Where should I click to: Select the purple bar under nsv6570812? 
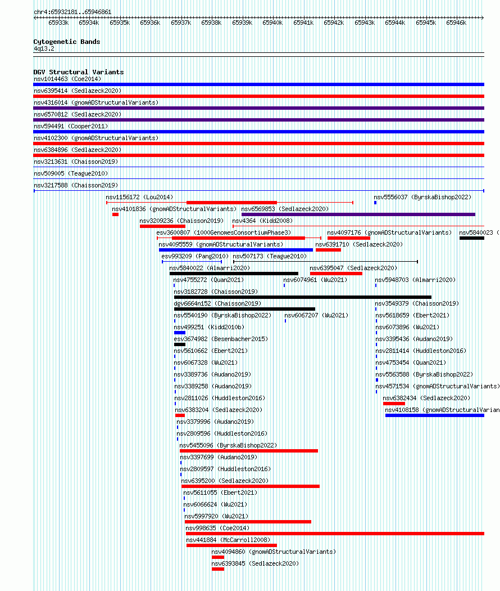(258, 120)
